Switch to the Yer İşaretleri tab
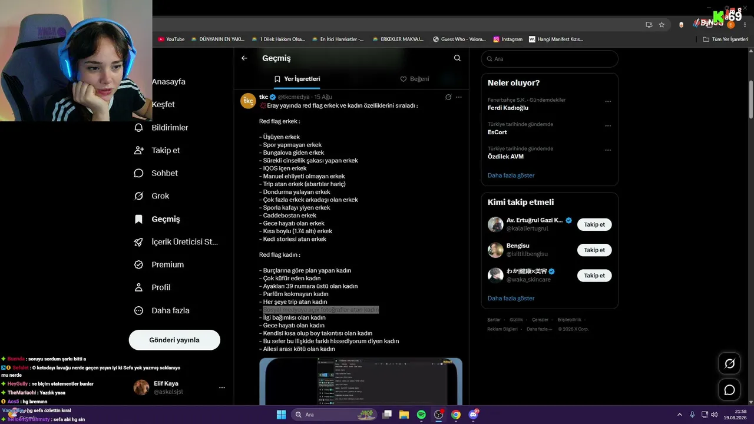This screenshot has height=424, width=754. click(x=297, y=79)
